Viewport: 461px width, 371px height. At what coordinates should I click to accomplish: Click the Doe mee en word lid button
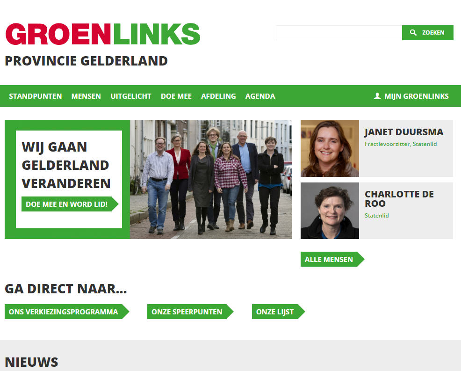pyautogui.click(x=70, y=204)
